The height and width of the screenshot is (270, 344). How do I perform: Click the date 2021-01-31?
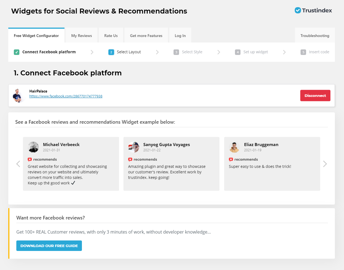coord(51,150)
